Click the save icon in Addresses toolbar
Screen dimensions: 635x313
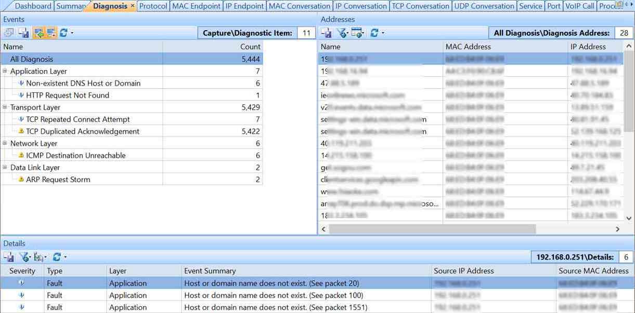coord(327,33)
